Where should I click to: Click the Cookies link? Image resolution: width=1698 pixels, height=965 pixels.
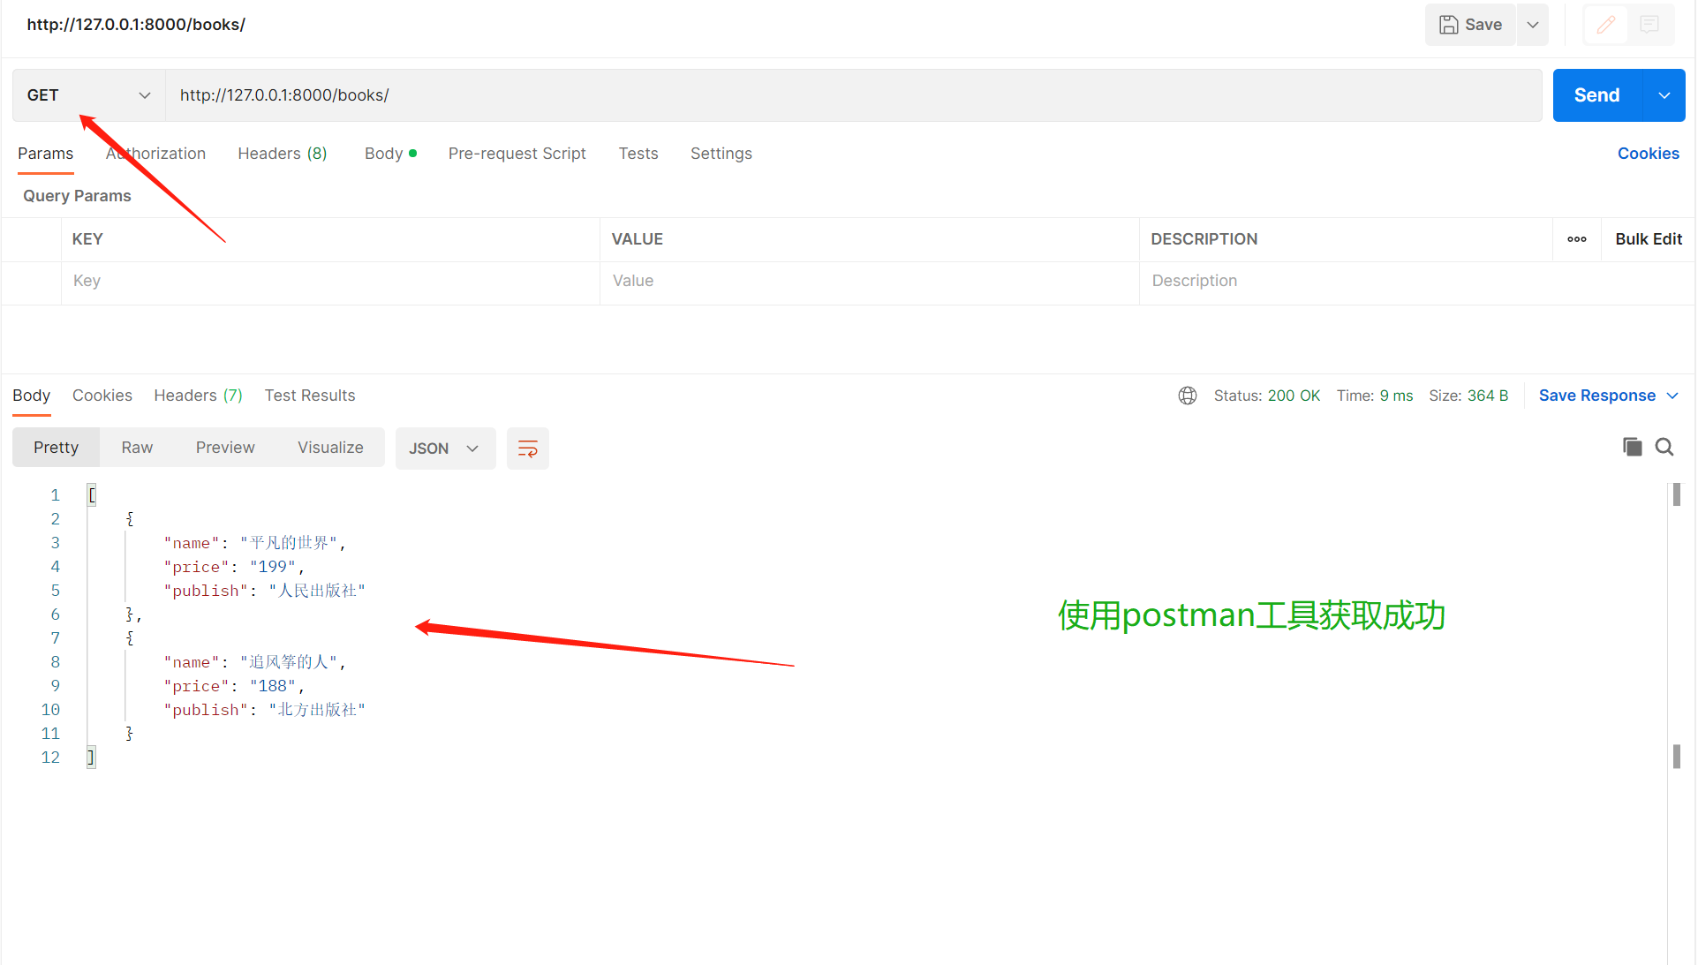[1648, 154]
